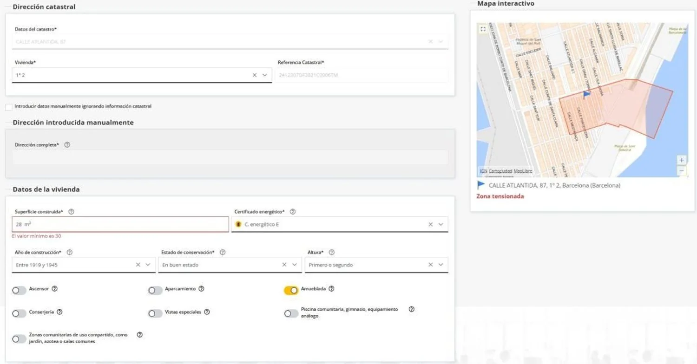
Task: Open the Cartociudad attribution link
Action: [500, 171]
